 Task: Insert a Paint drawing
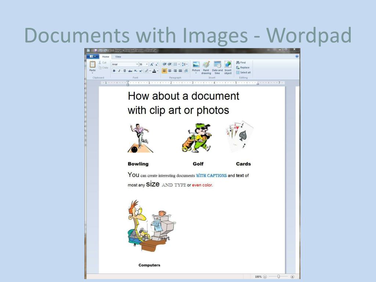pyautogui.click(x=206, y=68)
